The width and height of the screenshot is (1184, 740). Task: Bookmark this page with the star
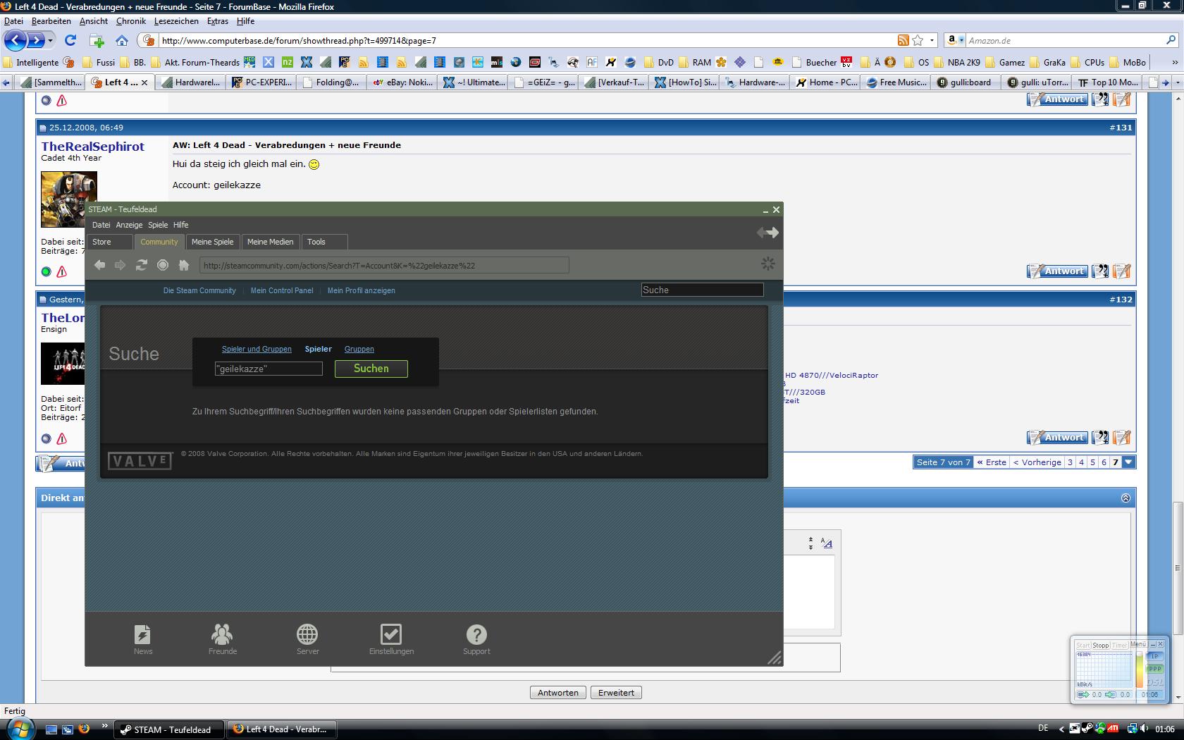(918, 40)
